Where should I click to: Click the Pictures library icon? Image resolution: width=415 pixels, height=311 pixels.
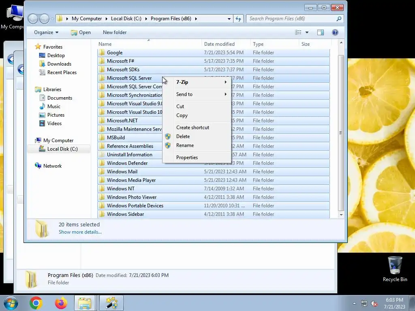pyautogui.click(x=42, y=115)
